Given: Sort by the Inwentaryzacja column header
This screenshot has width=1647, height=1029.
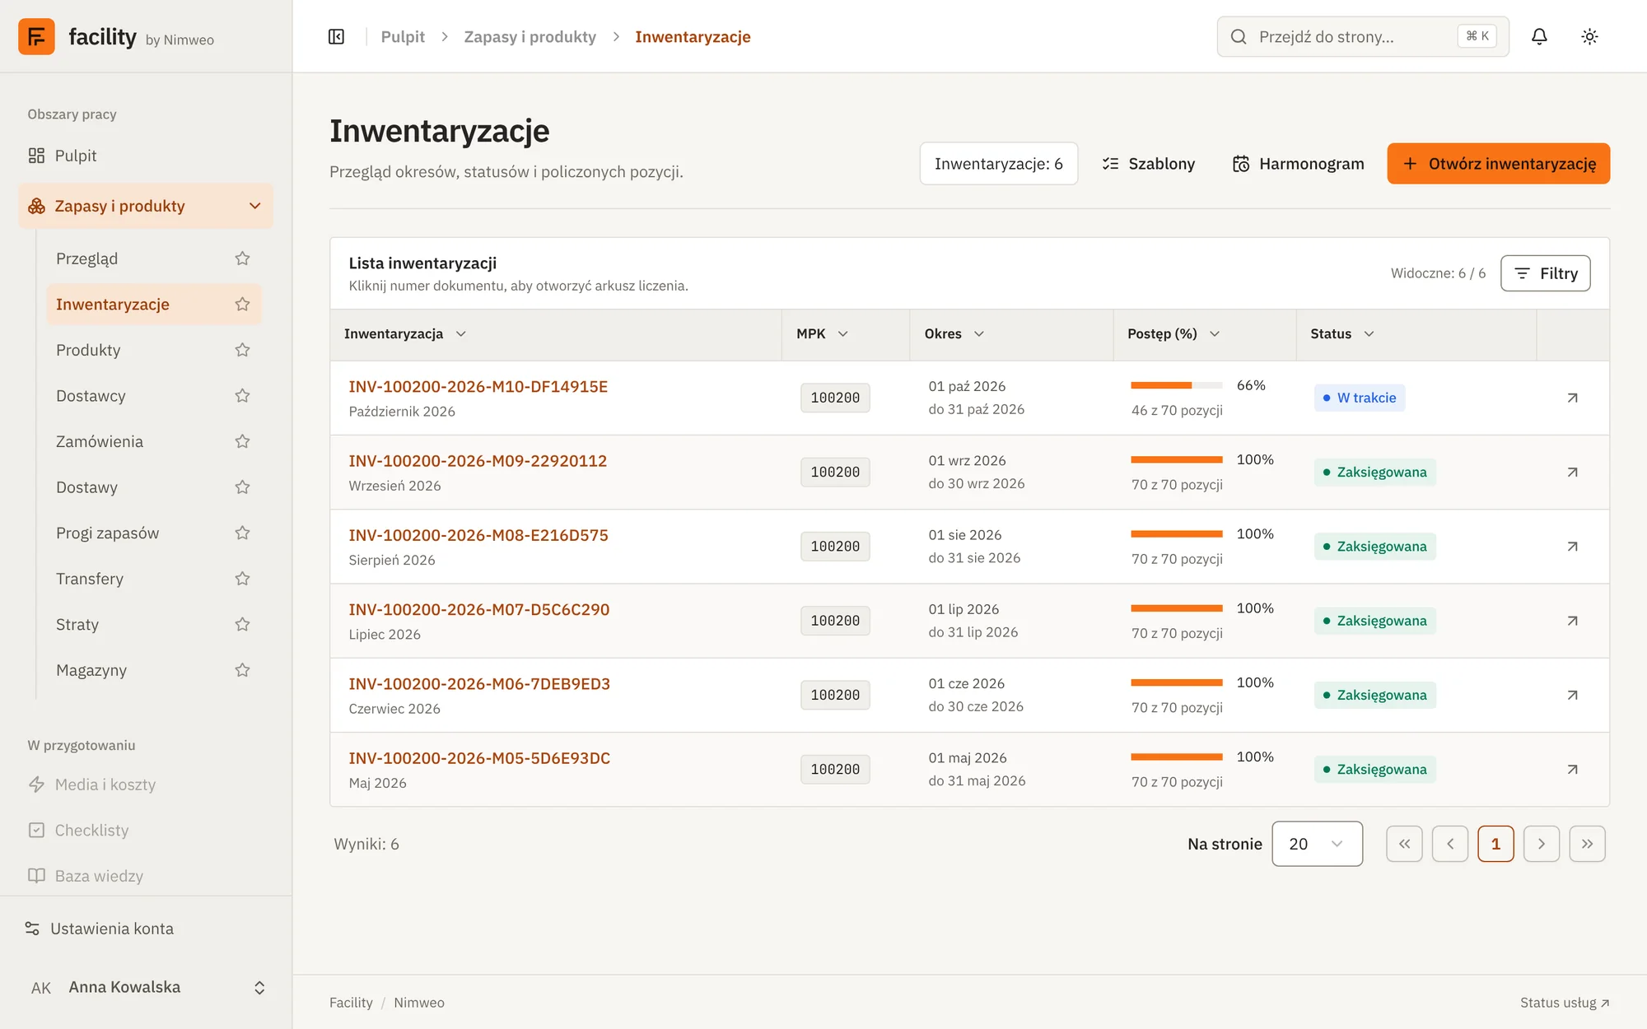Looking at the screenshot, I should (405, 333).
